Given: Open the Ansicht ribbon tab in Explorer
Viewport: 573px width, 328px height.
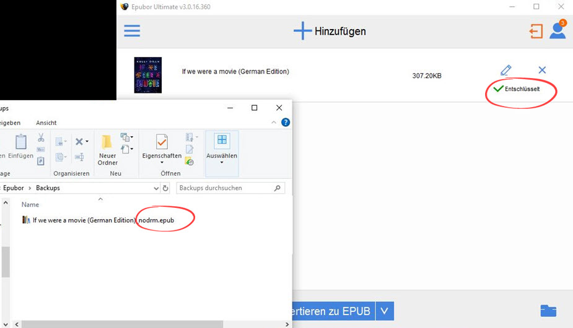Looking at the screenshot, I should pyautogui.click(x=46, y=123).
